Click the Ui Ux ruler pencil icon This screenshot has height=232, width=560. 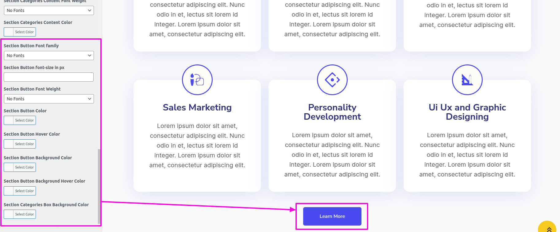tap(467, 80)
